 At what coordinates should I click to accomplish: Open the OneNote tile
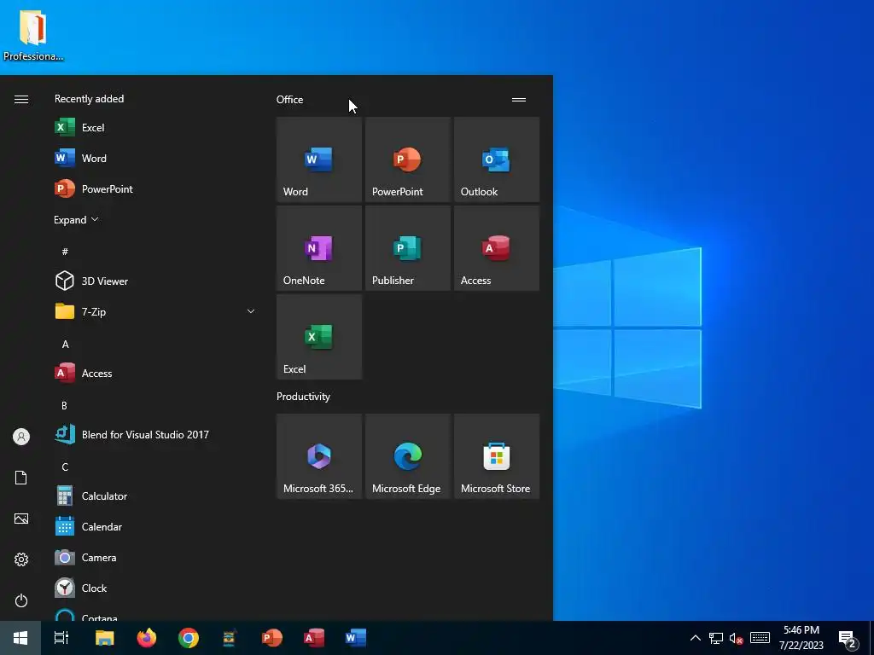click(319, 248)
